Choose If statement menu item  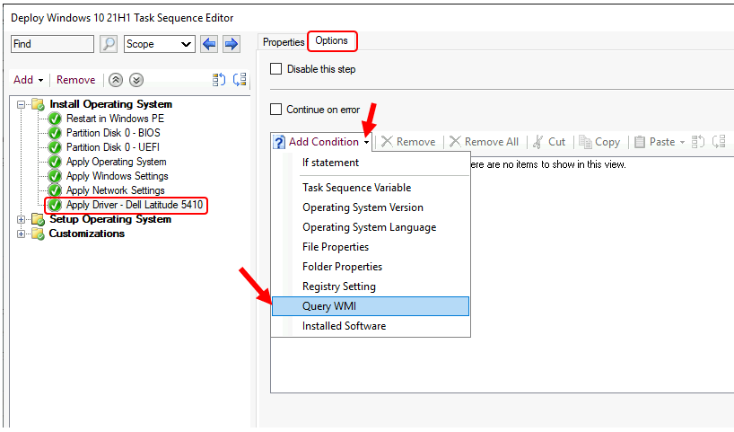(x=371, y=163)
